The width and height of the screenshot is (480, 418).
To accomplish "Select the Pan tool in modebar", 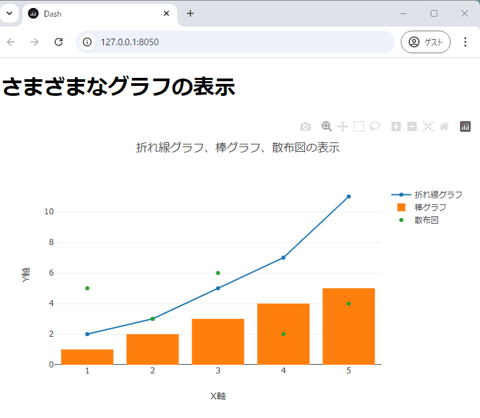I will [343, 126].
